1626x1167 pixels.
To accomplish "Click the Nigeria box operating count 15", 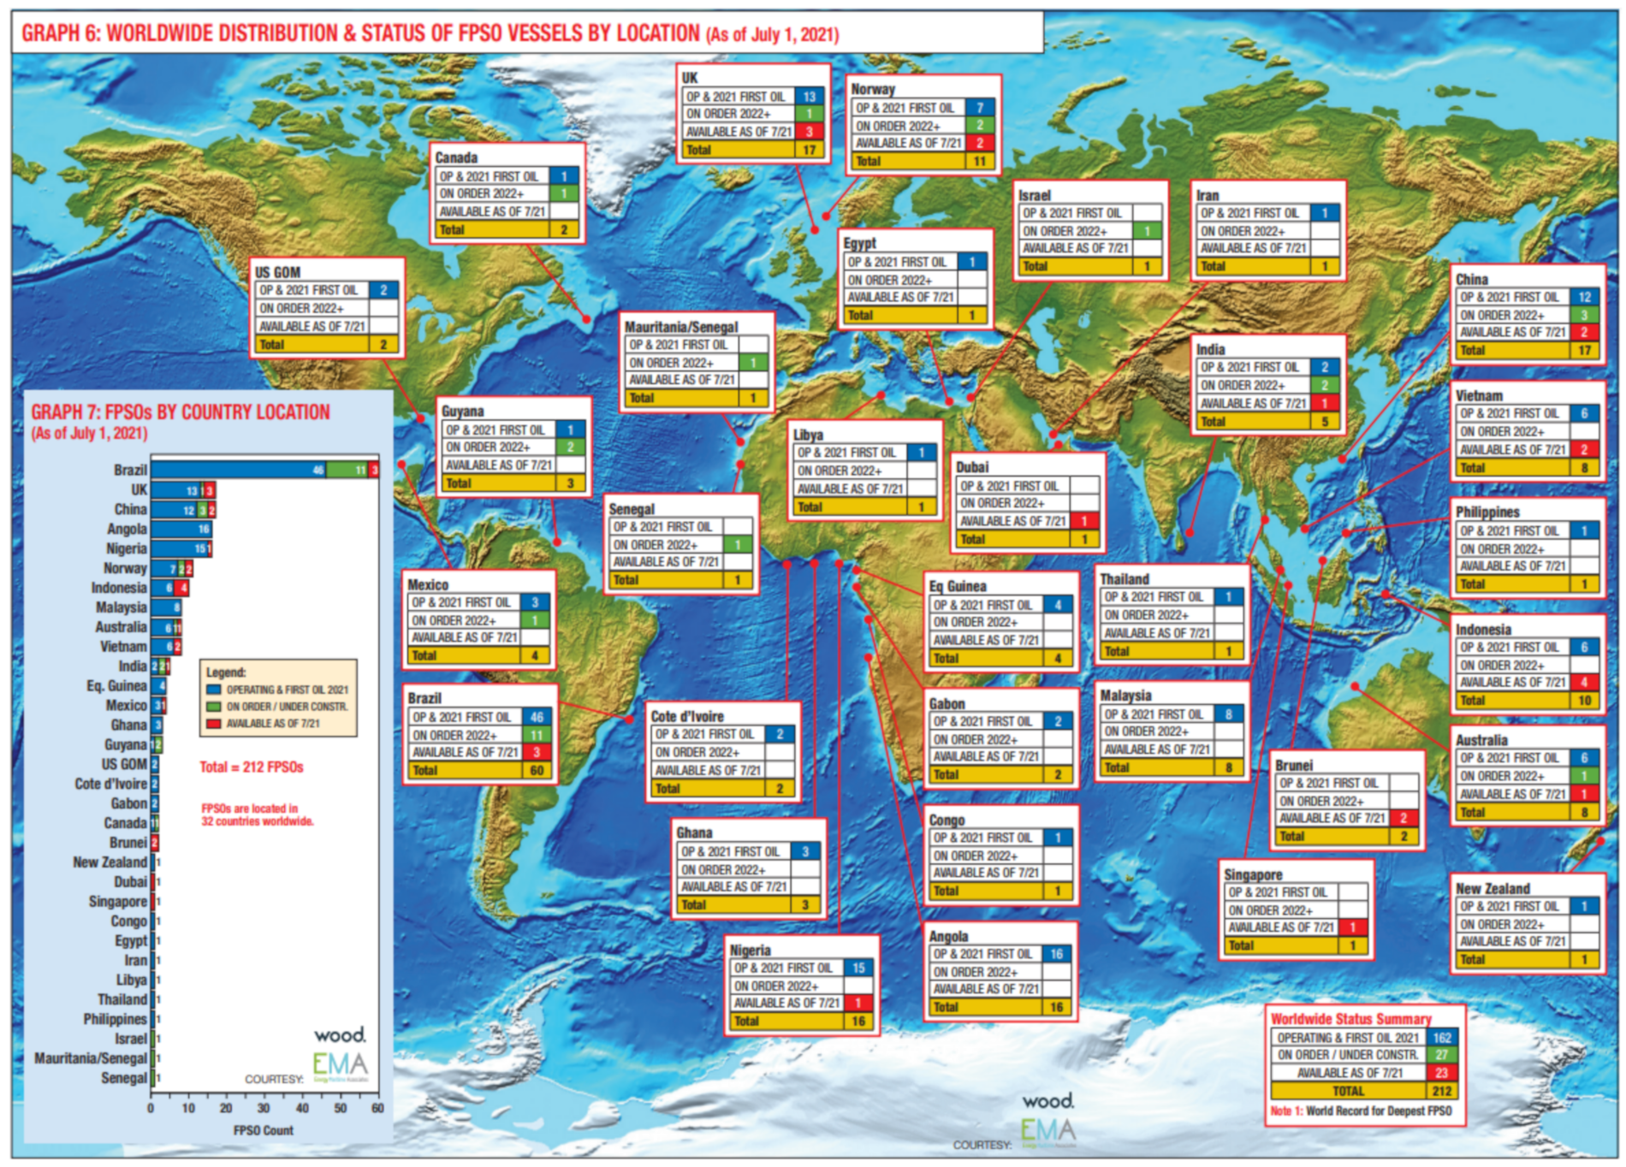I will [858, 968].
